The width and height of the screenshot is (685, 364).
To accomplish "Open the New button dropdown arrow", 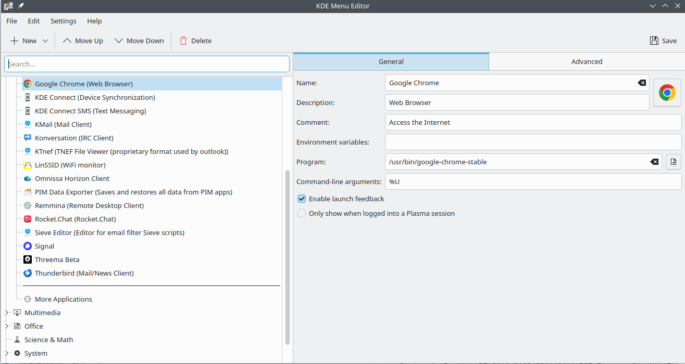I will coord(45,41).
